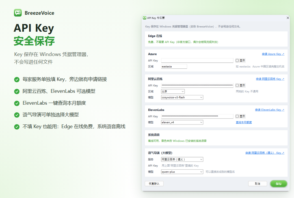The width and height of the screenshot is (294, 198).
Task: Open the qwen-plus model dropdown
Action: 182,172
